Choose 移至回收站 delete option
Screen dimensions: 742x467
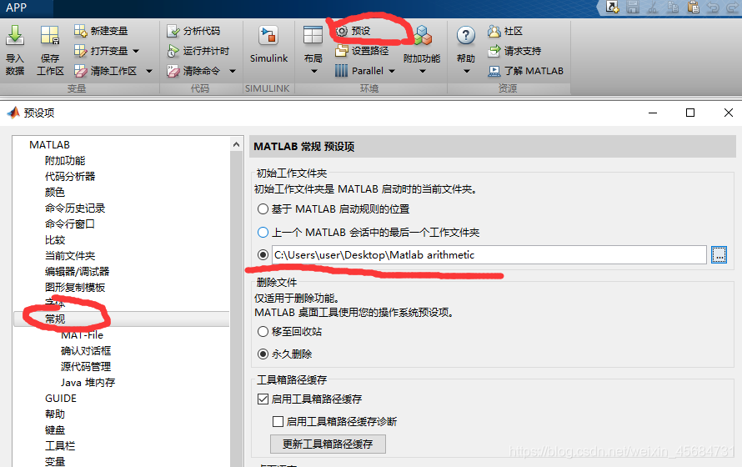263,332
